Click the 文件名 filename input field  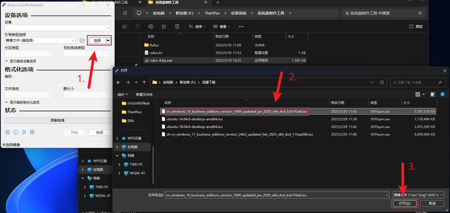pos(277,195)
